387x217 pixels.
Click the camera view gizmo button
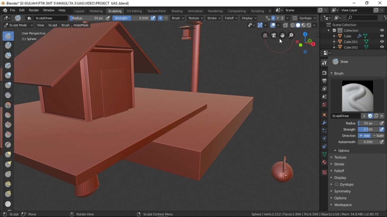point(274,36)
